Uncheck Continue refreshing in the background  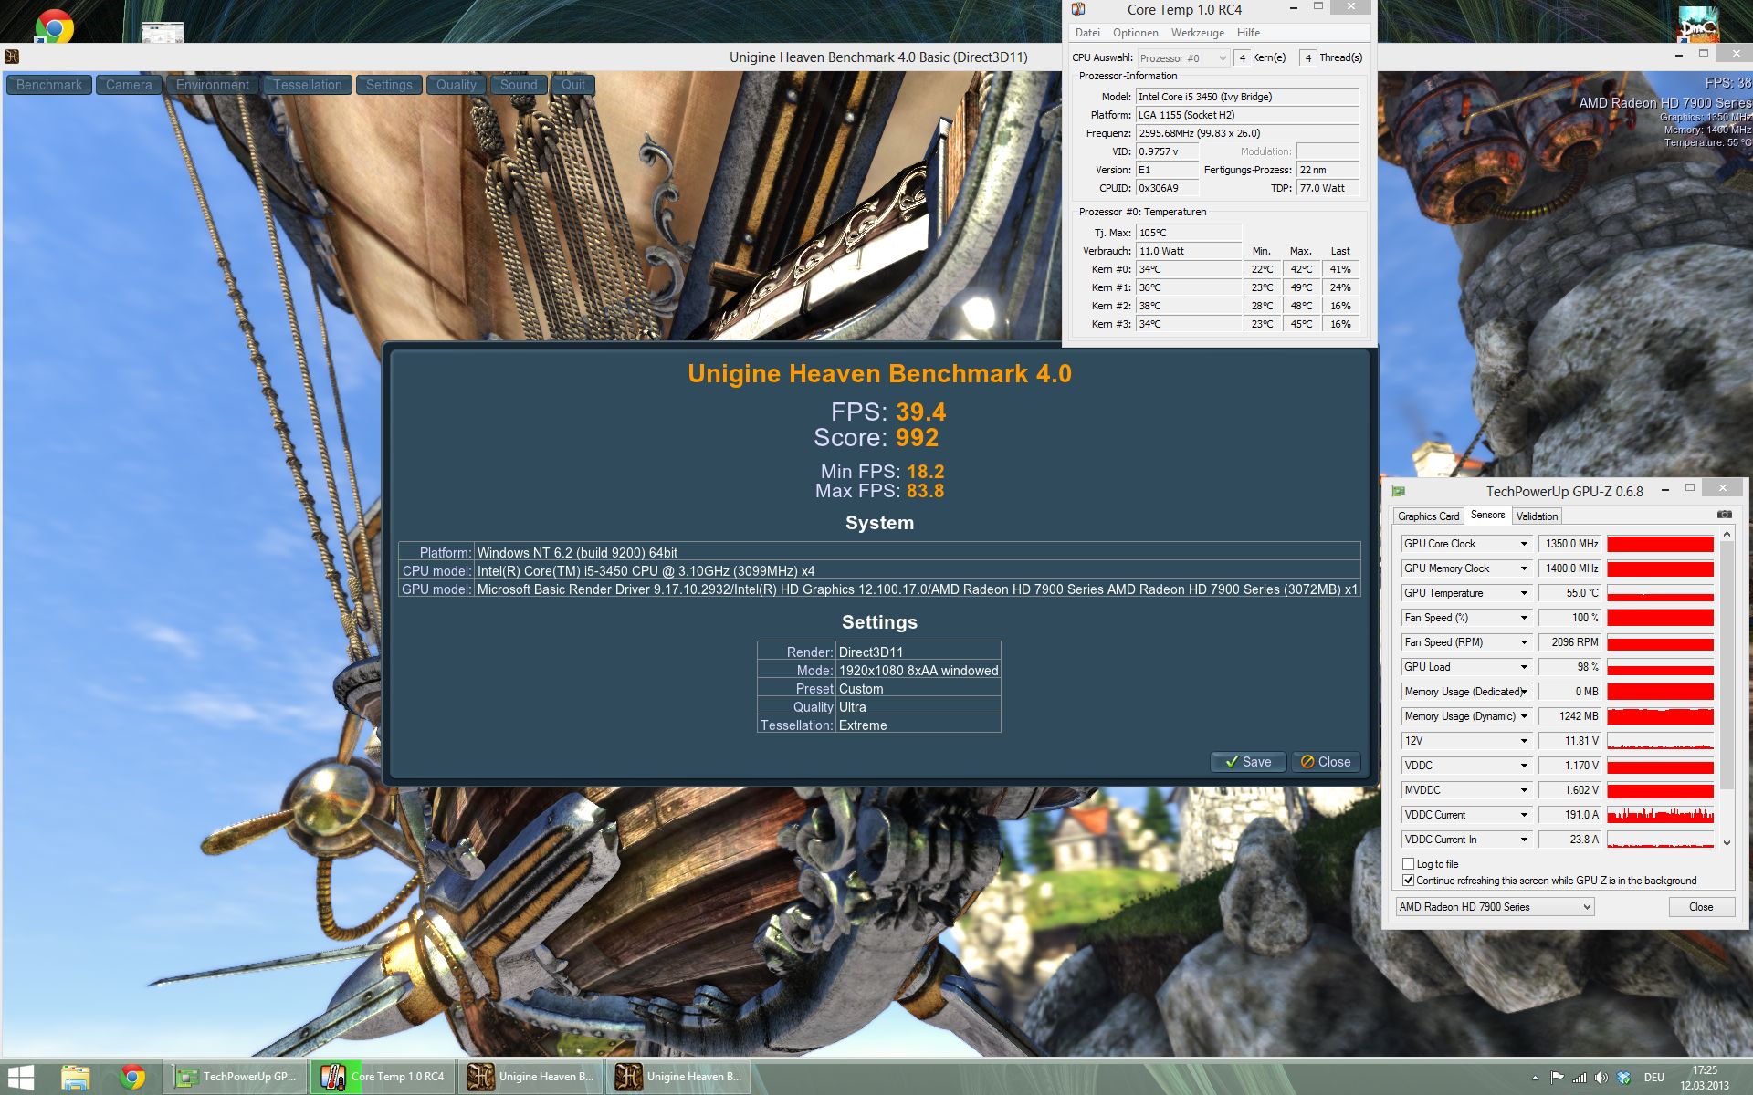point(1408,881)
